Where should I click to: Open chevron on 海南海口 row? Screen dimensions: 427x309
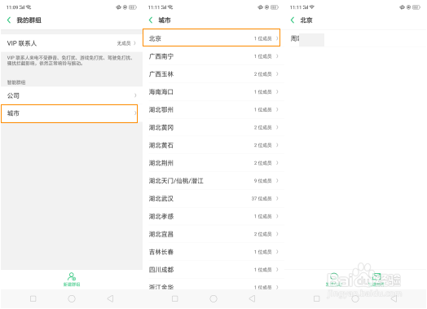coord(277,92)
